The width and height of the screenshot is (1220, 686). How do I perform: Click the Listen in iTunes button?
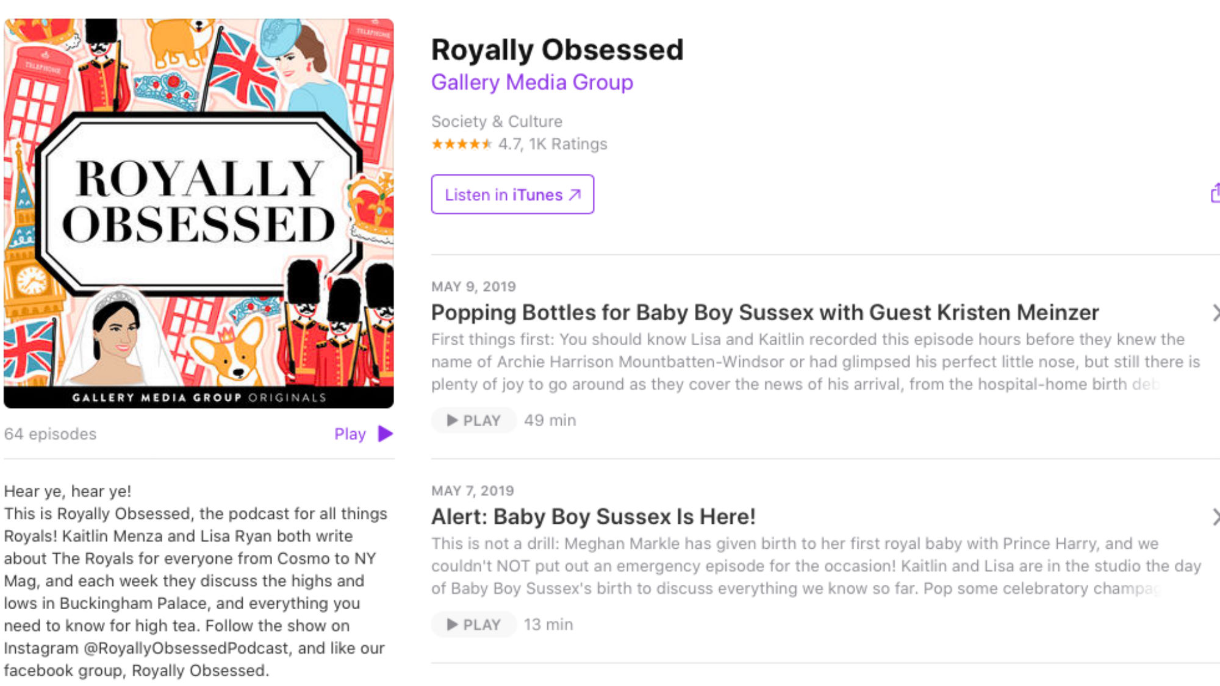[x=512, y=195]
